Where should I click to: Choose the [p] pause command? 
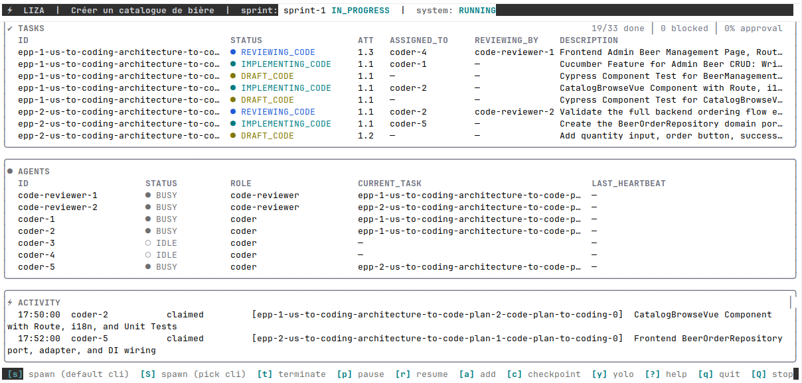coord(361,374)
